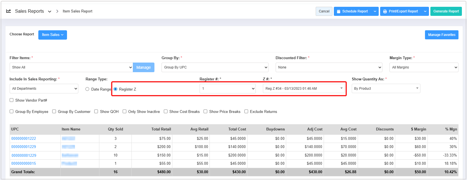Screen dimensions: 467x180
Task: Click the breadcrumb separator arrow icon
Action: 57,11
